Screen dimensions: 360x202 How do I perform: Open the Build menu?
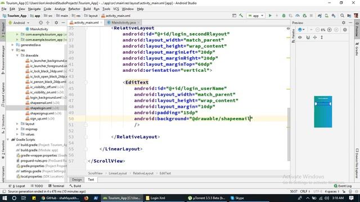87,9
